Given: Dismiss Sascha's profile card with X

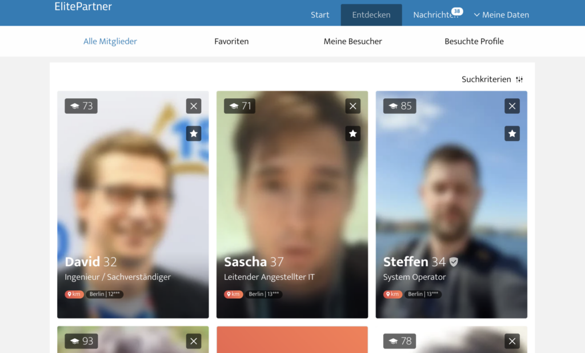Looking at the screenshot, I should pyautogui.click(x=353, y=106).
